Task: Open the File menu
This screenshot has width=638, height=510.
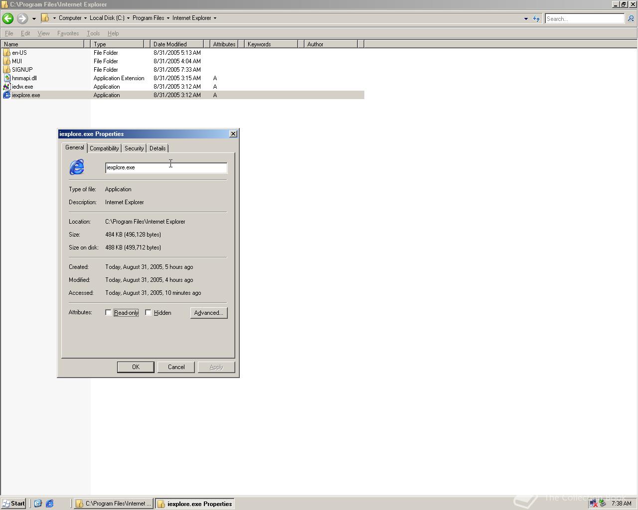Action: (9, 33)
